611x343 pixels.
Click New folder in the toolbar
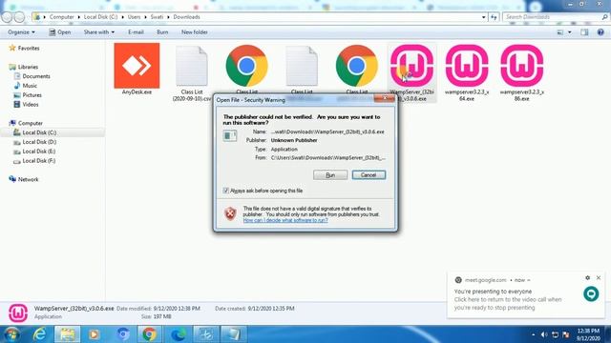[x=194, y=32]
